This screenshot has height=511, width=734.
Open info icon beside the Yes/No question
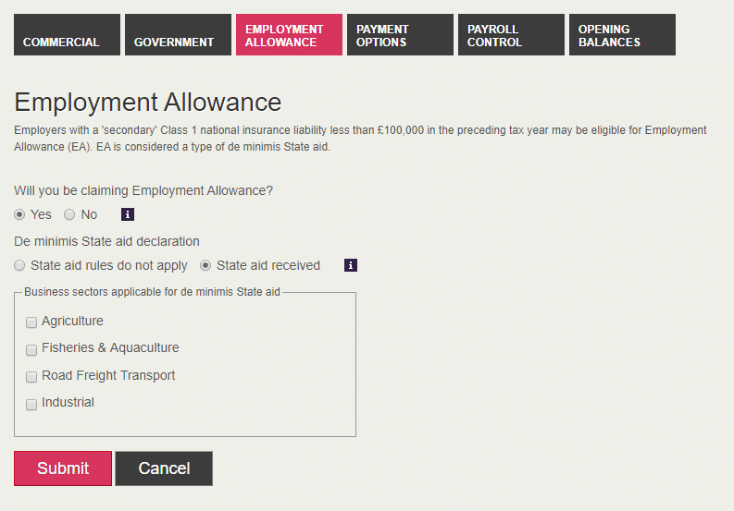(x=128, y=214)
